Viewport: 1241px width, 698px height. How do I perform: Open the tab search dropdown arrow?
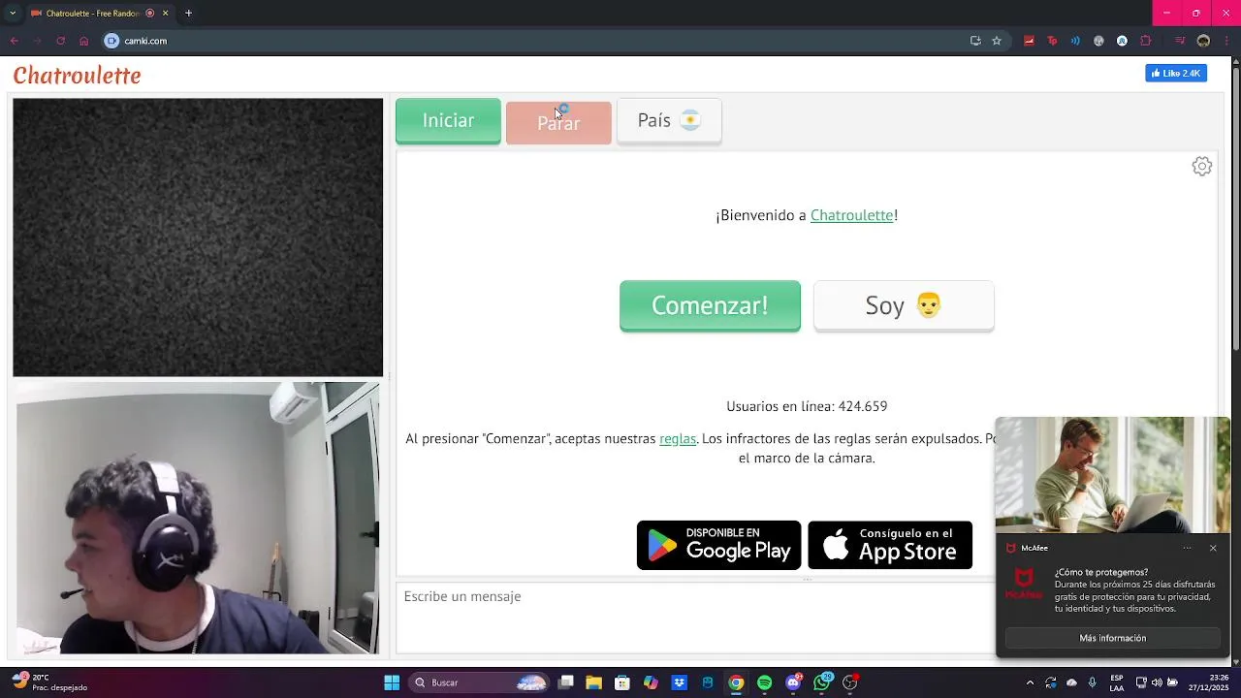(13, 13)
